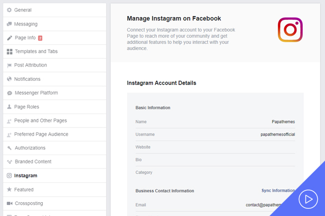Click the Messenger Platform bubble icon

pyautogui.click(x=9, y=93)
